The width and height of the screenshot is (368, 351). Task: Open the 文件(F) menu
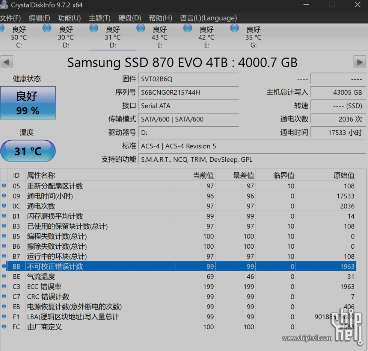pyautogui.click(x=11, y=18)
